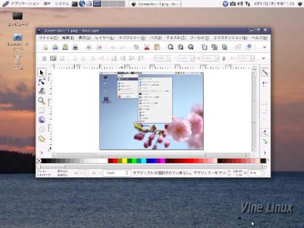304x228 pixels.
Task: Open the パス(P) menu
Action: click(156, 38)
